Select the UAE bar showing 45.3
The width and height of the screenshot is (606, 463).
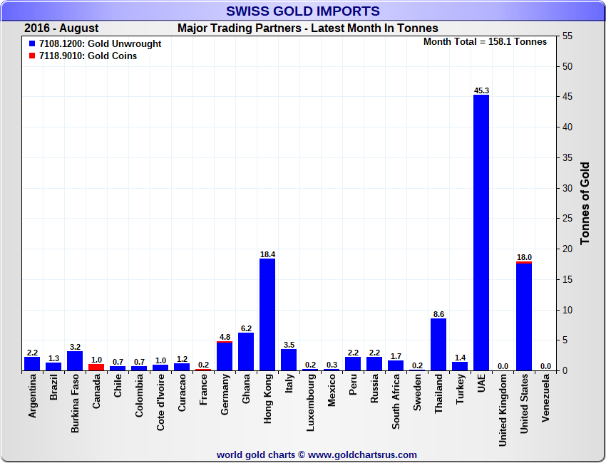[481, 232]
